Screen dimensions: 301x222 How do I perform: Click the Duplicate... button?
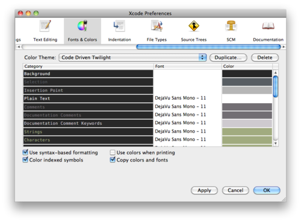(x=228, y=58)
